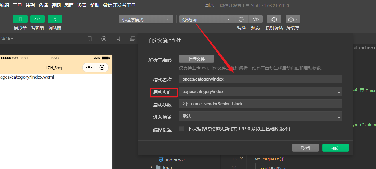Image resolution: width=376 pixels, height=169 pixels.
Task: Open the 设置 menu
Action: 82,5
